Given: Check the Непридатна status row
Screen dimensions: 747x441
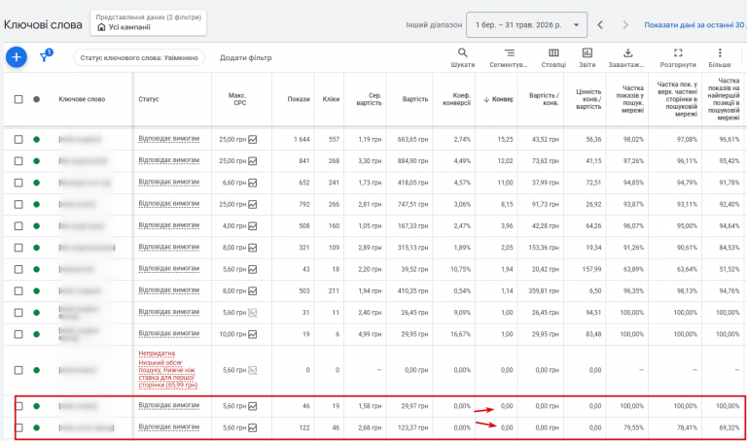Looking at the screenshot, I should coord(18,370).
